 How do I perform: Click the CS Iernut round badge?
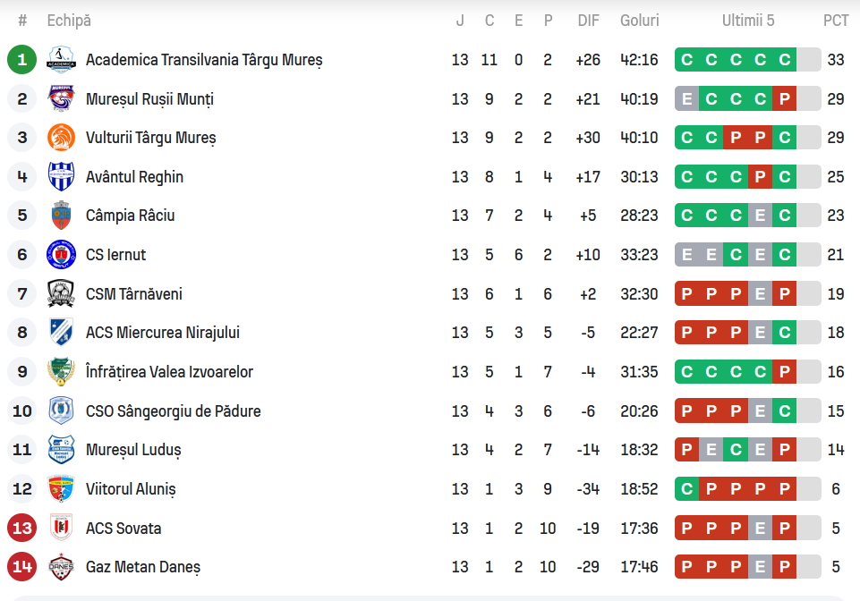click(x=61, y=255)
